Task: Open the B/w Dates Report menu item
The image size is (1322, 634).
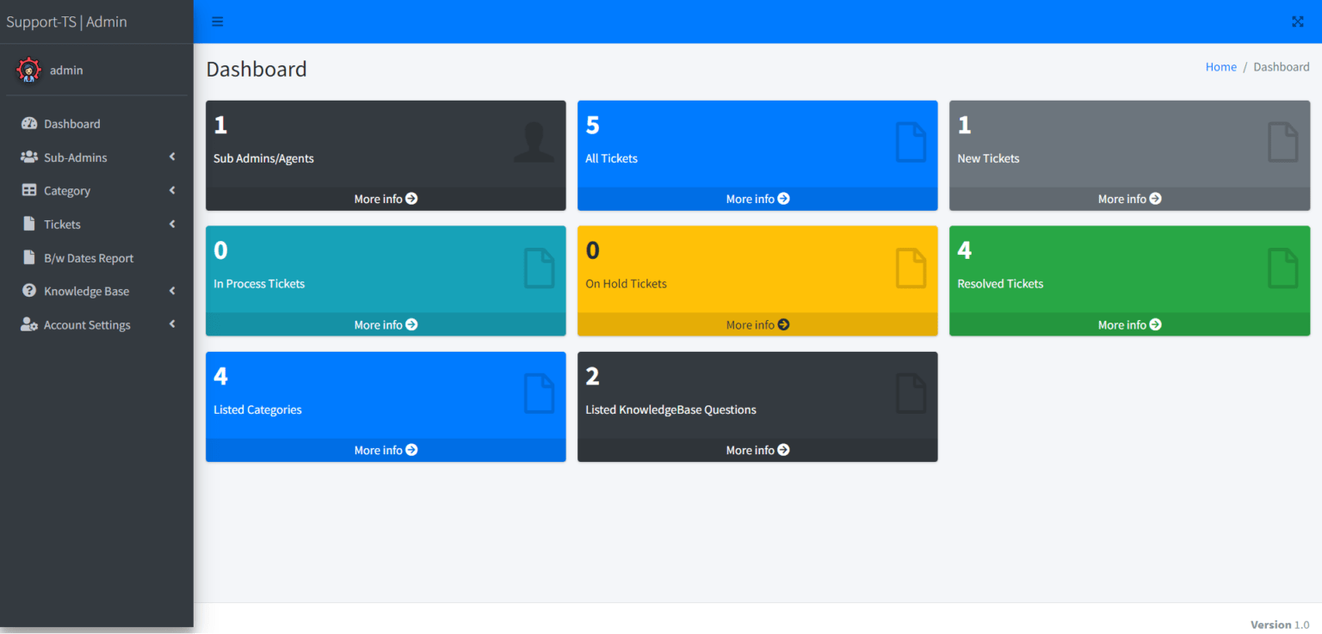Action: (x=89, y=257)
